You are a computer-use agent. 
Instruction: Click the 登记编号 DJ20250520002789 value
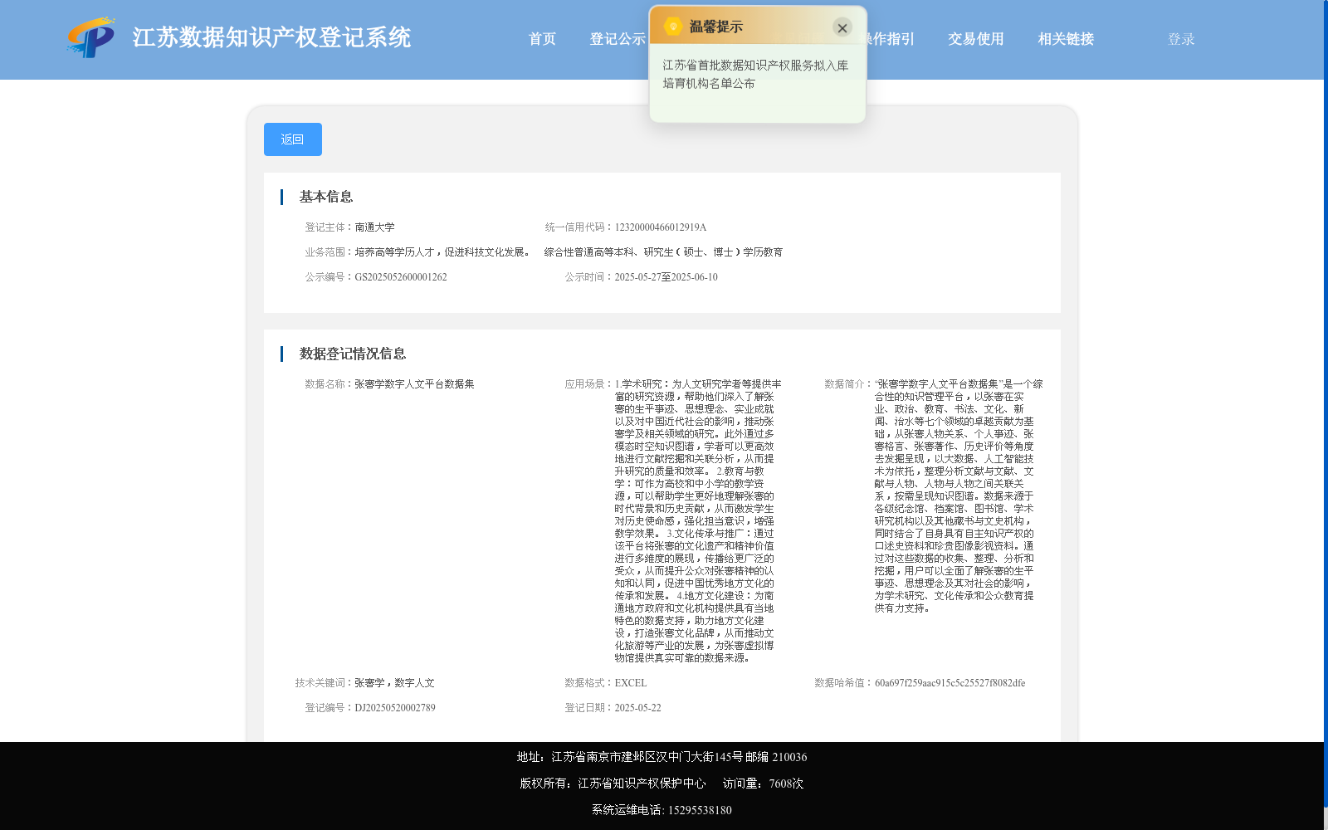[394, 707]
